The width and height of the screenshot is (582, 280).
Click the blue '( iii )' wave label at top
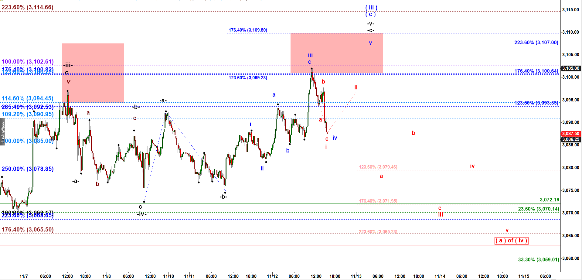(x=371, y=8)
